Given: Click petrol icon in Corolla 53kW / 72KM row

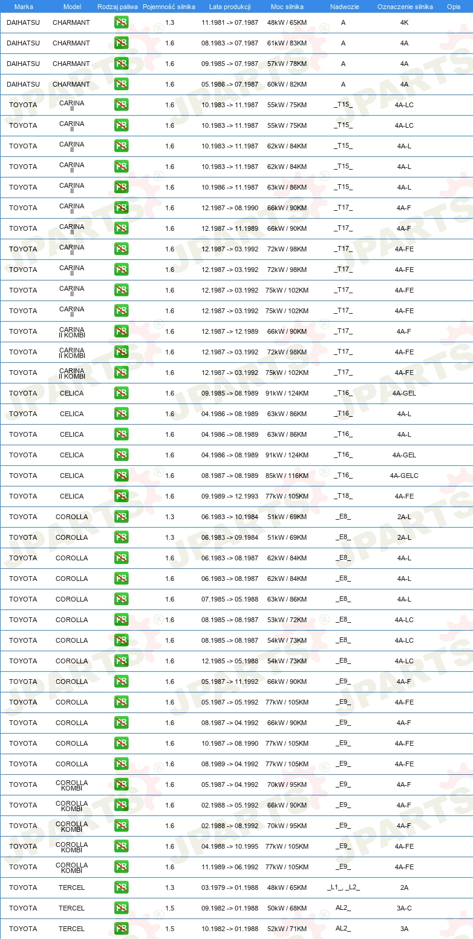Looking at the screenshot, I should click(121, 620).
